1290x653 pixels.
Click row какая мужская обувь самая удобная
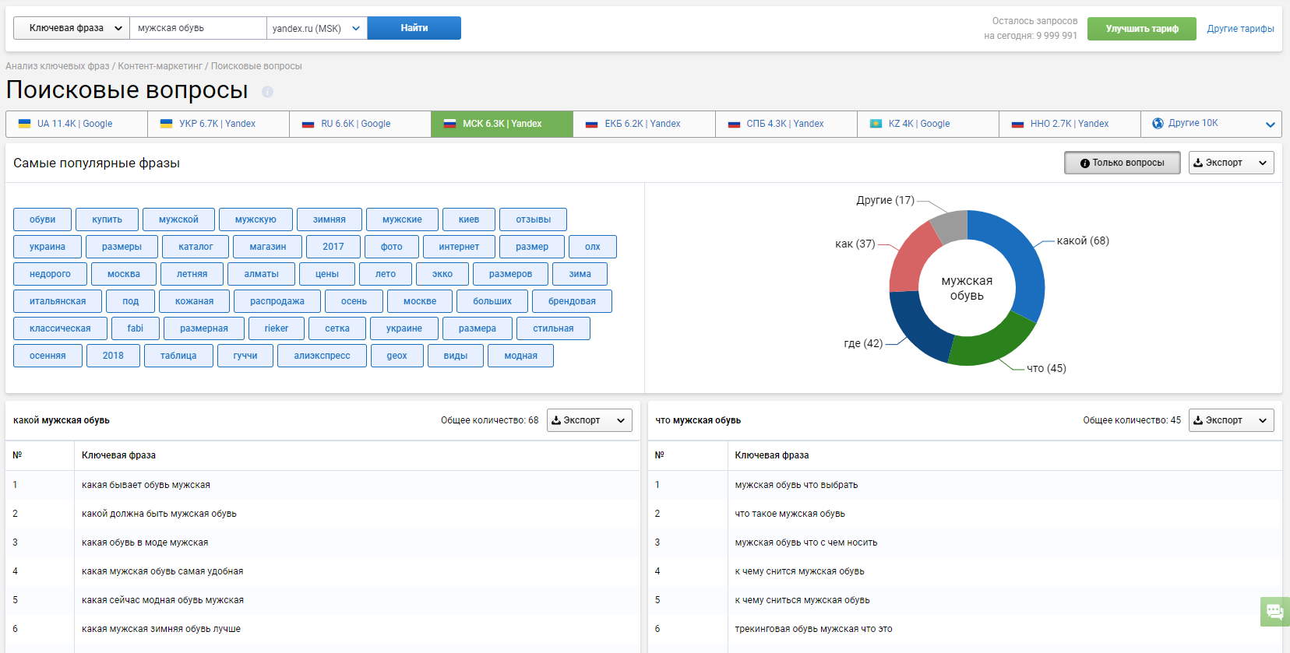(x=322, y=571)
